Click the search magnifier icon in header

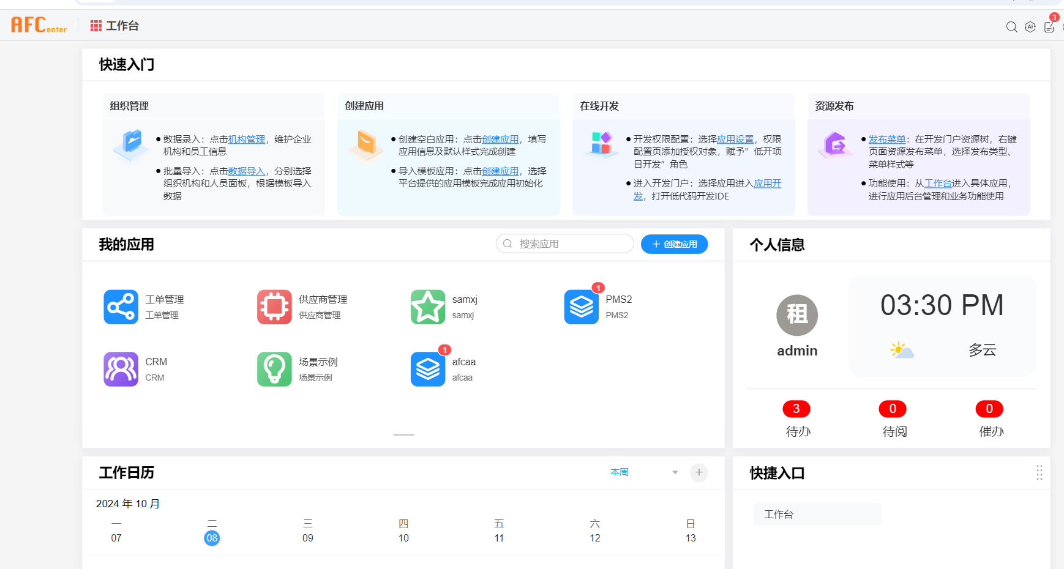pyautogui.click(x=1011, y=27)
